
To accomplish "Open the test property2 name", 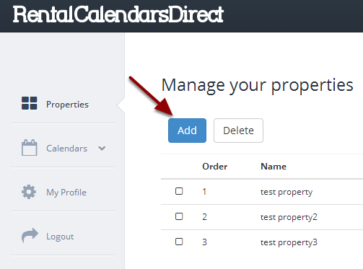I will coord(289,217).
